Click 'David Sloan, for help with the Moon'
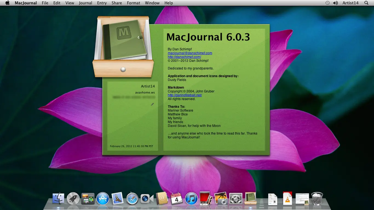 (x=194, y=126)
